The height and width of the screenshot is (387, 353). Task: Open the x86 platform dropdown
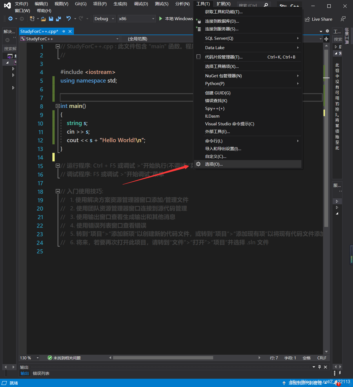coord(137,19)
